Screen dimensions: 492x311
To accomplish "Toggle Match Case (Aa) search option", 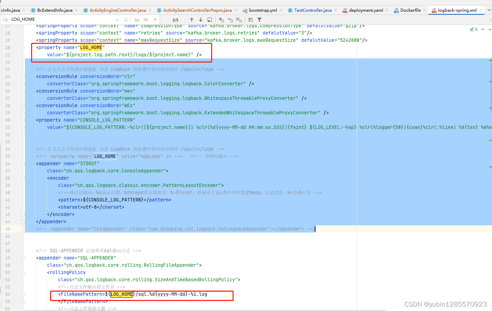I will (x=137, y=20).
